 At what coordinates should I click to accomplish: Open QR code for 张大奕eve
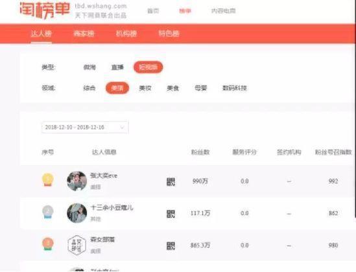171,182
